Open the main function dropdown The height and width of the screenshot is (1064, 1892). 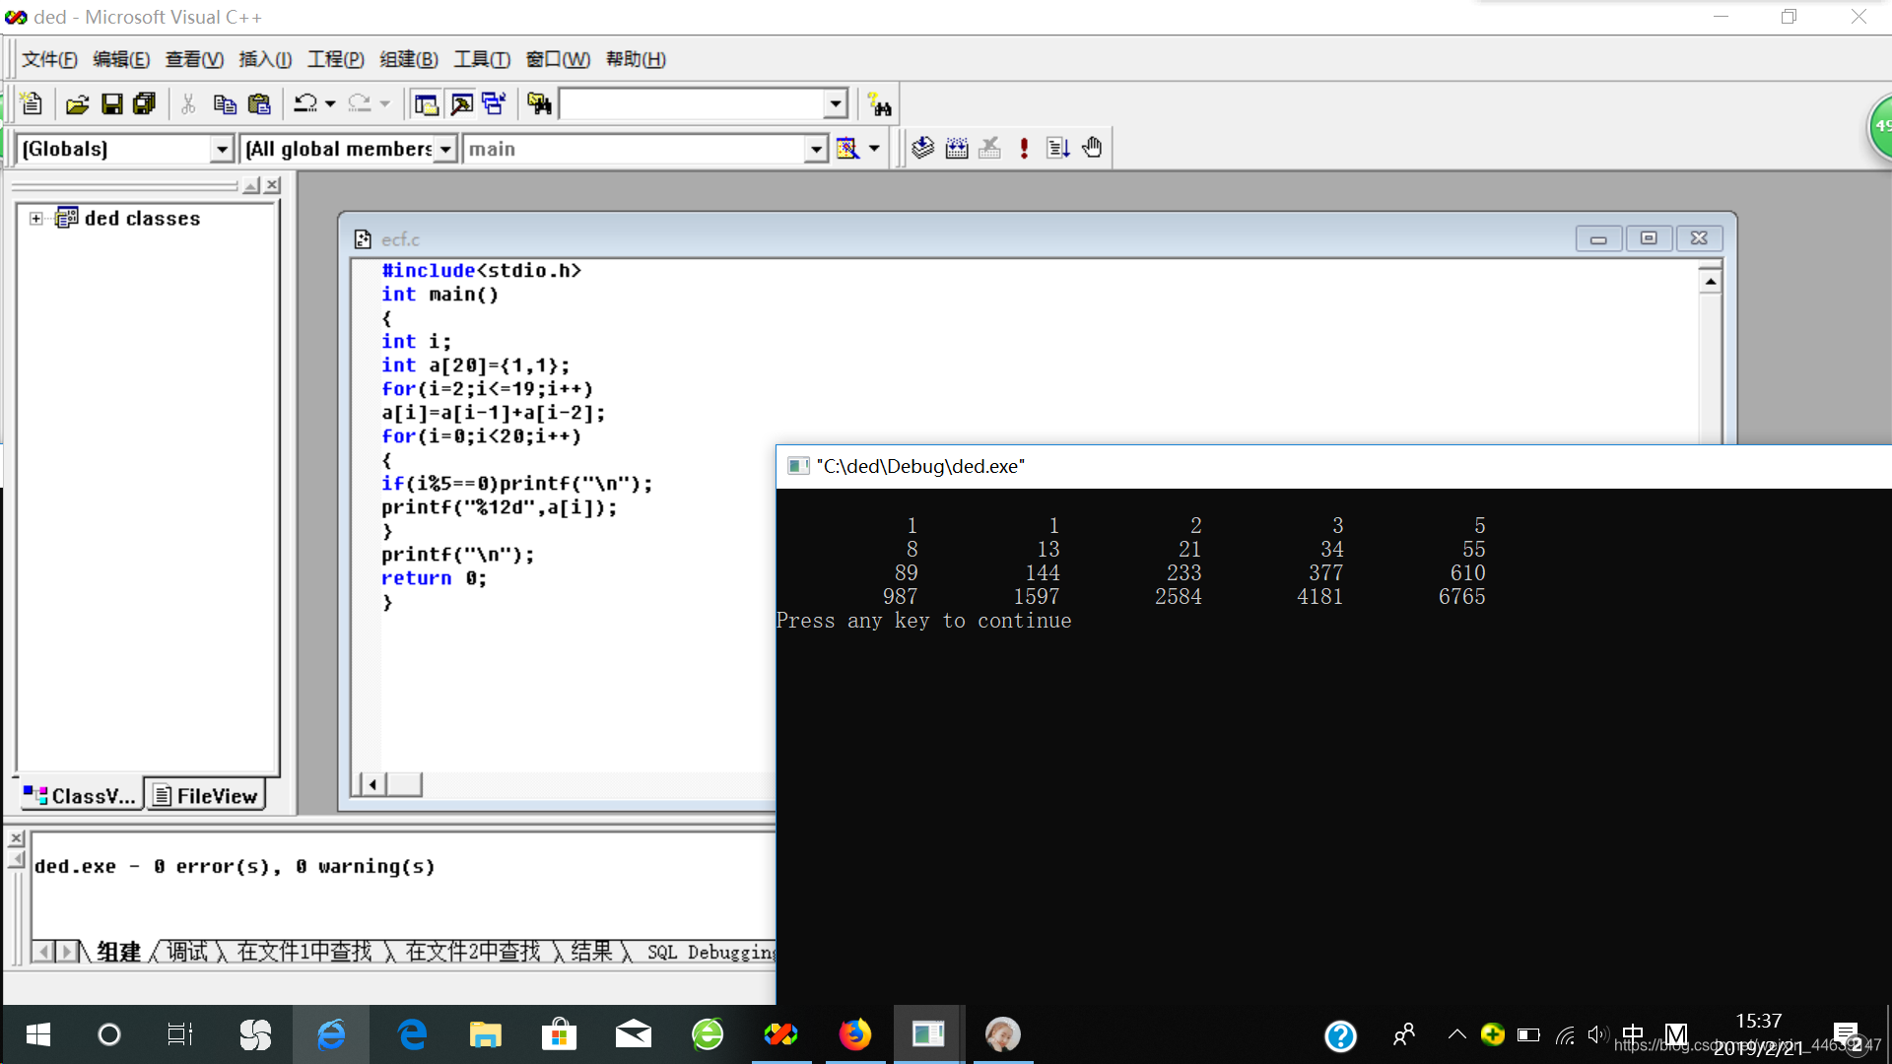pyautogui.click(x=815, y=149)
